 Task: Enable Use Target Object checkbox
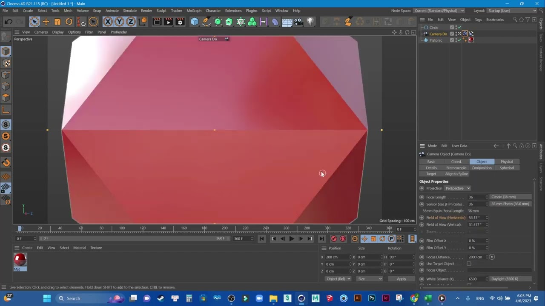coord(469,264)
